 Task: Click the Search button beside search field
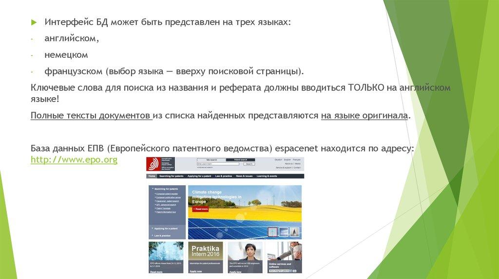[x=249, y=164]
